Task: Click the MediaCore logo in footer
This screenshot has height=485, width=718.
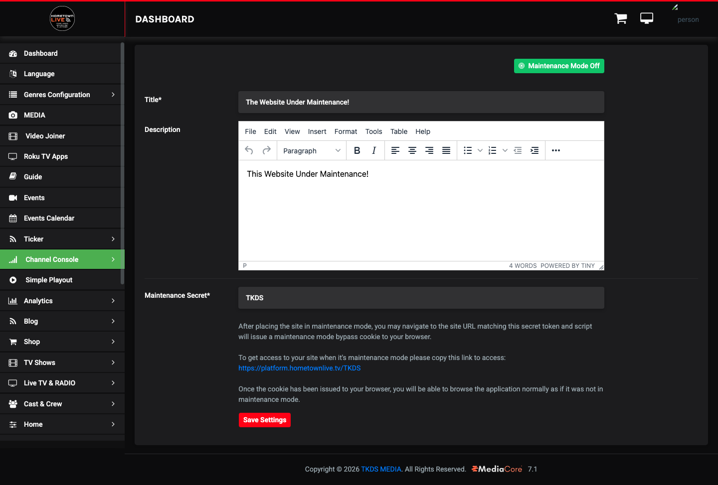Action: click(497, 469)
